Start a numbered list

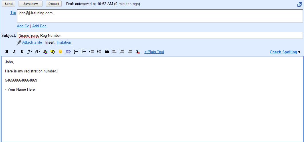76,52
